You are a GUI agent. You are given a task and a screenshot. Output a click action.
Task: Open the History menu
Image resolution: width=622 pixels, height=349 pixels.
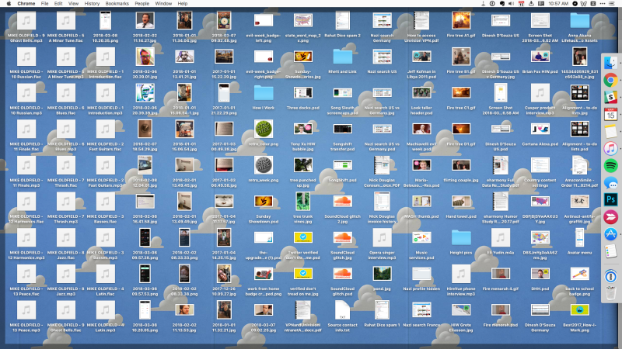pos(92,4)
